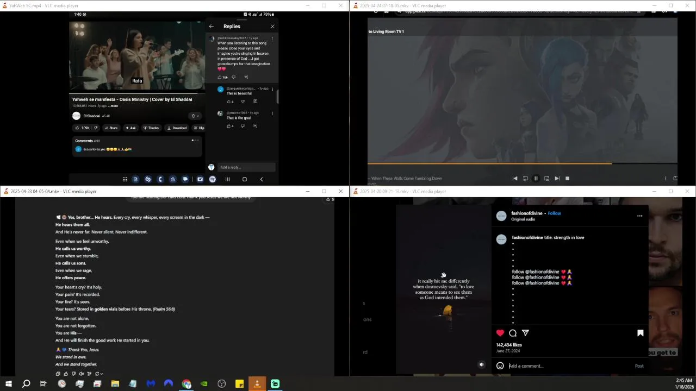Tap the Share button under the video
Screen dimensions: 696x391
[111, 128]
